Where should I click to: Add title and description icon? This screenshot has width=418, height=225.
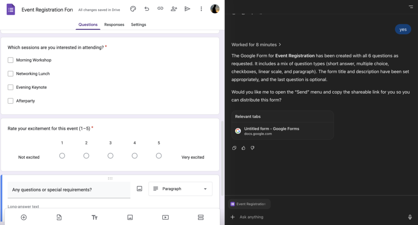pos(95,217)
